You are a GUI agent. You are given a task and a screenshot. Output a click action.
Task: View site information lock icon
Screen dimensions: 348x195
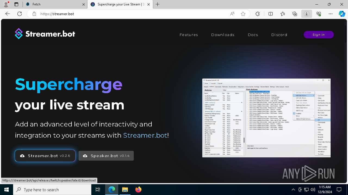[x=34, y=14]
